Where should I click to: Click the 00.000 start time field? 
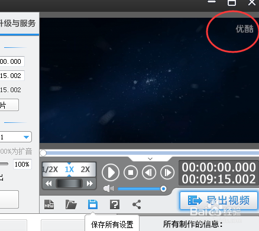tap(12, 61)
